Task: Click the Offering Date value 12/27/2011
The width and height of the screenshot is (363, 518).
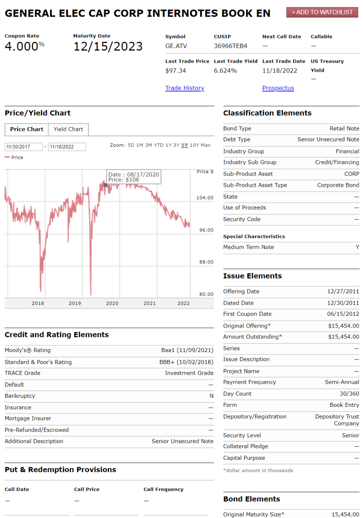Action: tap(343, 291)
